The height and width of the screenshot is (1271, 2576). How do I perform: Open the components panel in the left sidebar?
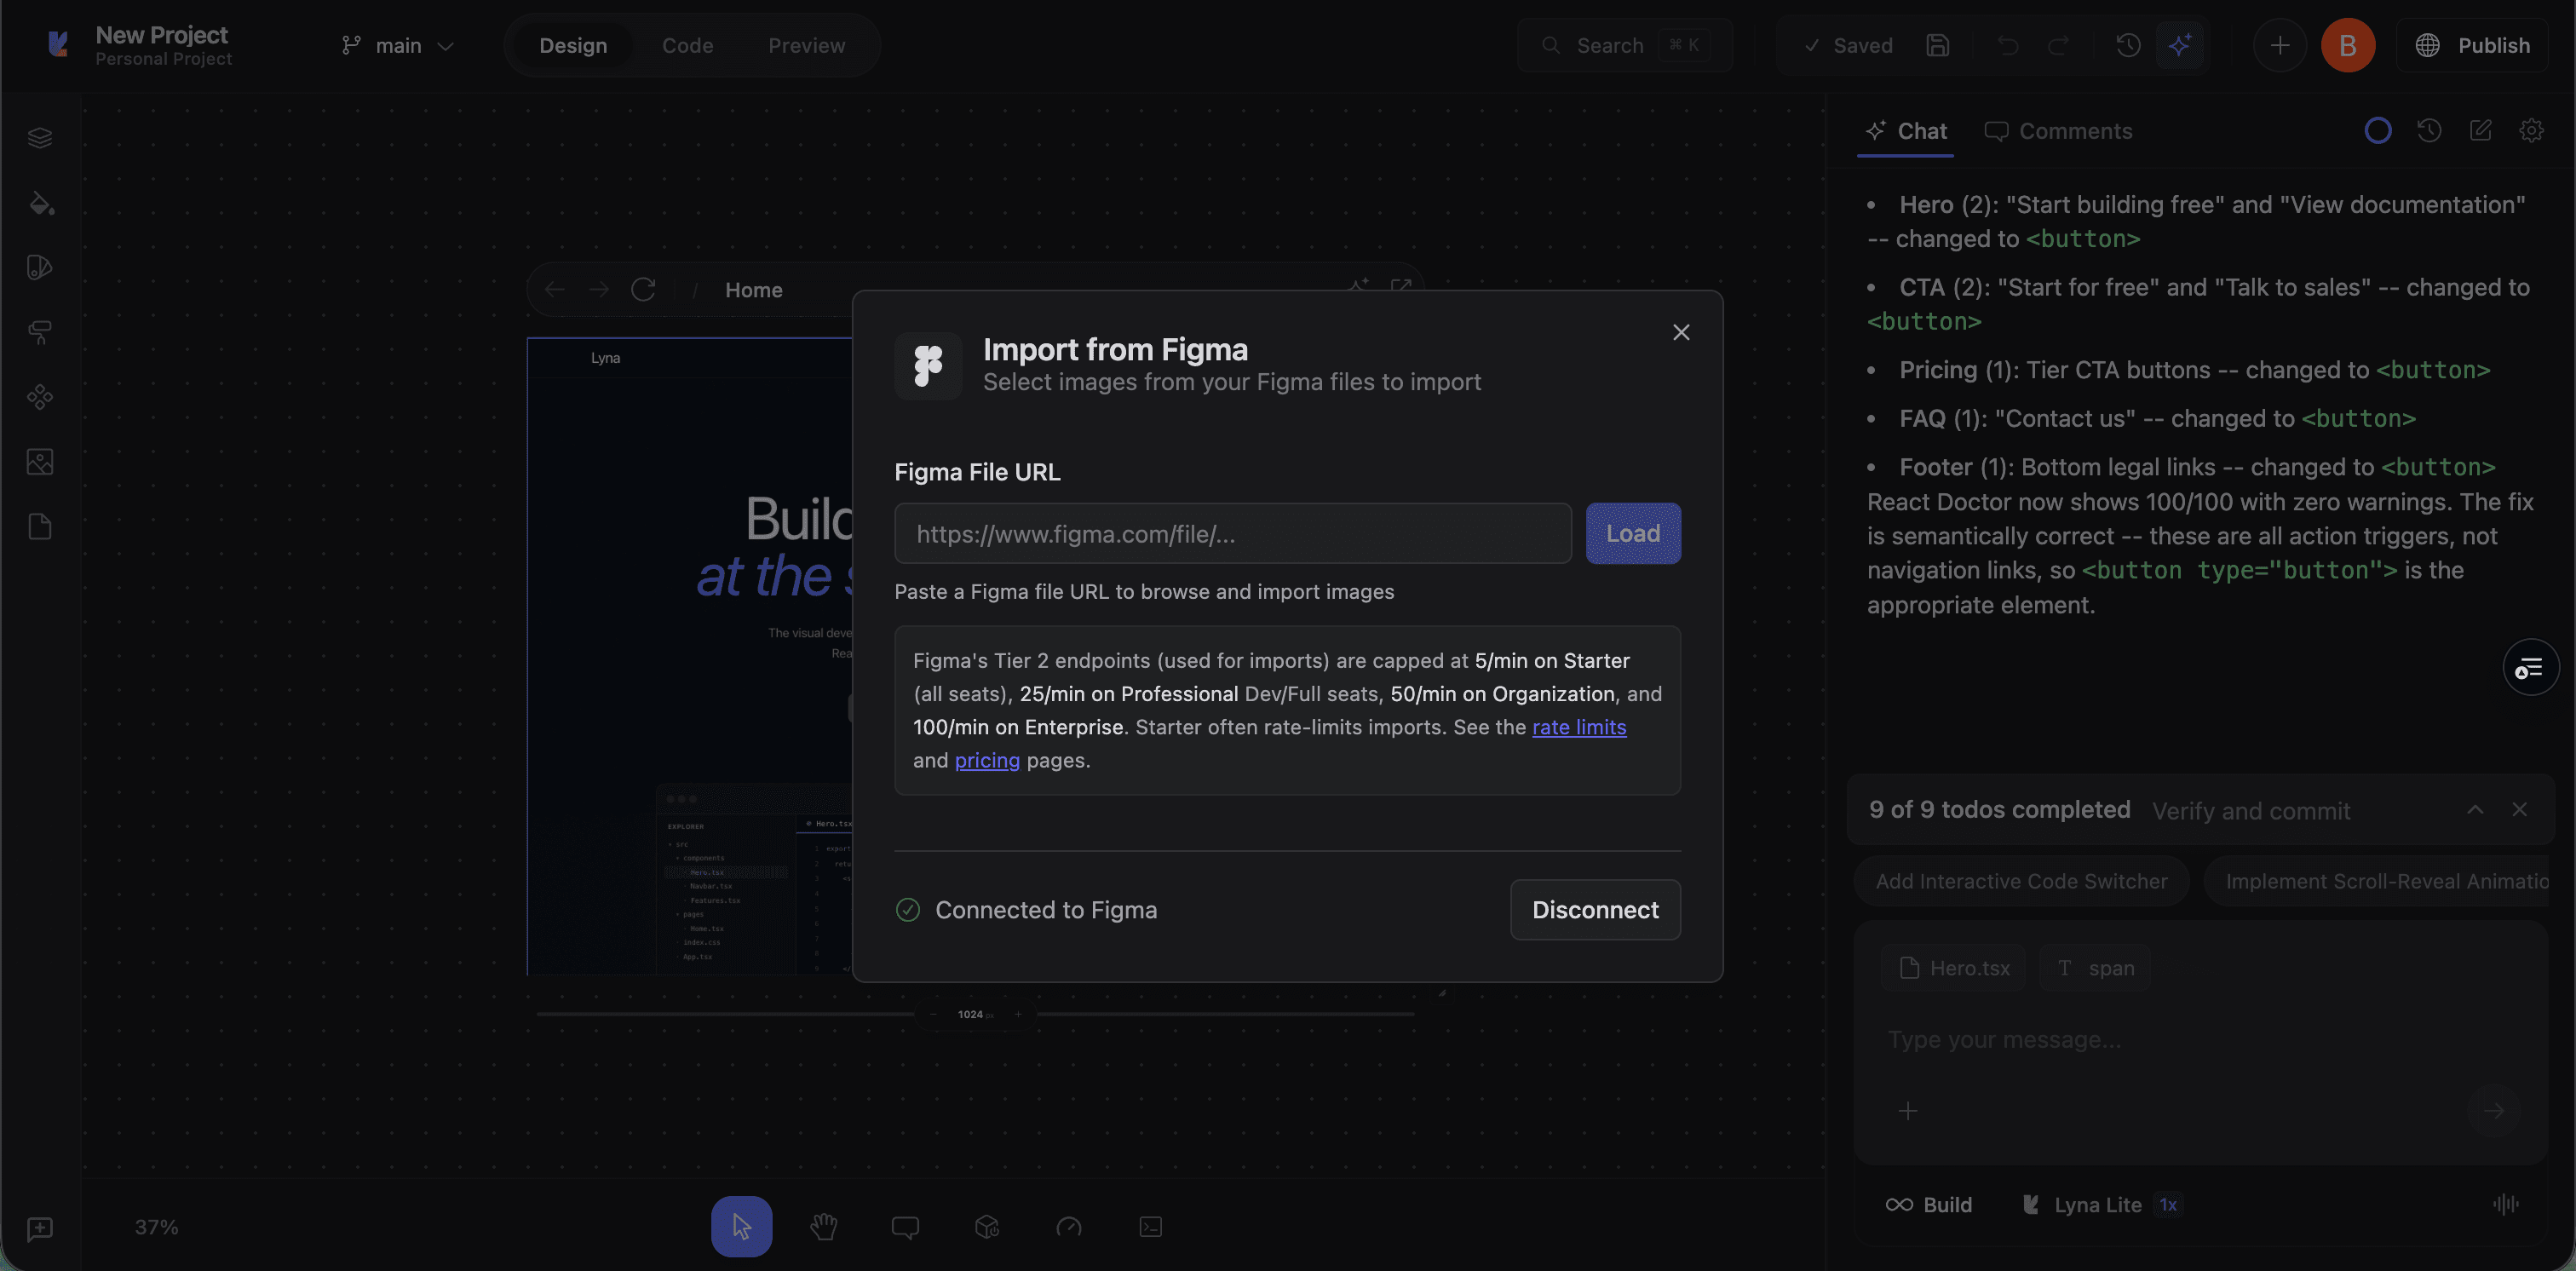pyautogui.click(x=40, y=397)
